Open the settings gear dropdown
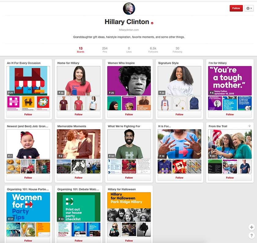 pos(249,8)
